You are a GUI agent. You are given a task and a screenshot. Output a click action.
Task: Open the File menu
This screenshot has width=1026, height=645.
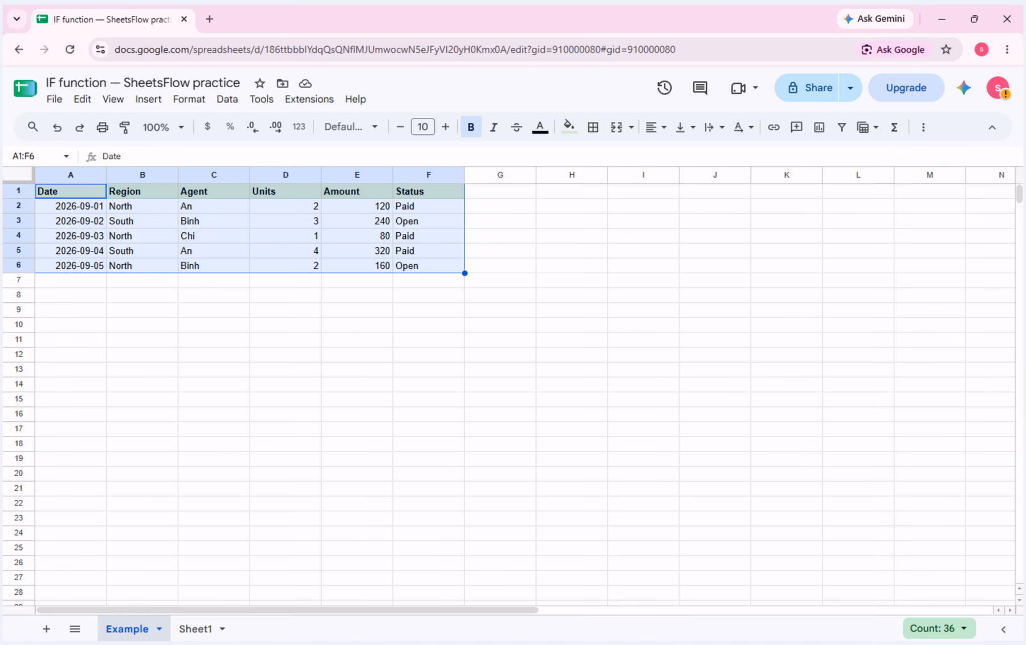pyautogui.click(x=54, y=99)
